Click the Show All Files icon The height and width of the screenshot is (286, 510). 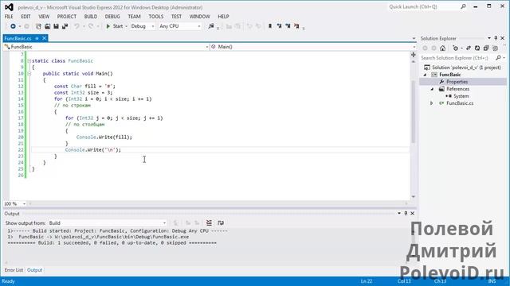coord(495,48)
